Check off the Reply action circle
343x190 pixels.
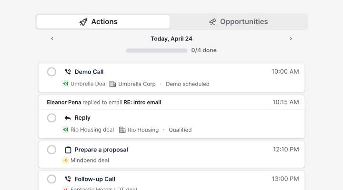coord(51,118)
